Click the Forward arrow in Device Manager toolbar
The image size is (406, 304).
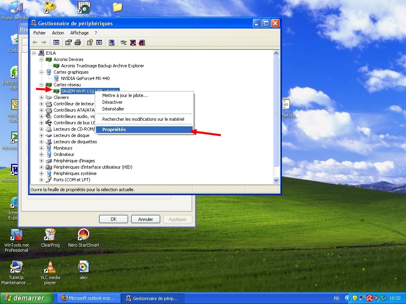[x=44, y=42]
